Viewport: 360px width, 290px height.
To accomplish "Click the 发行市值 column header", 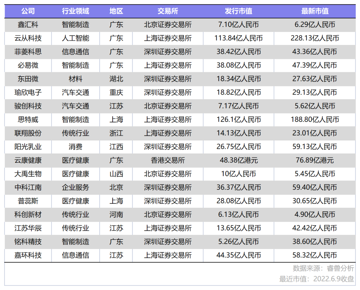I will [239, 11].
